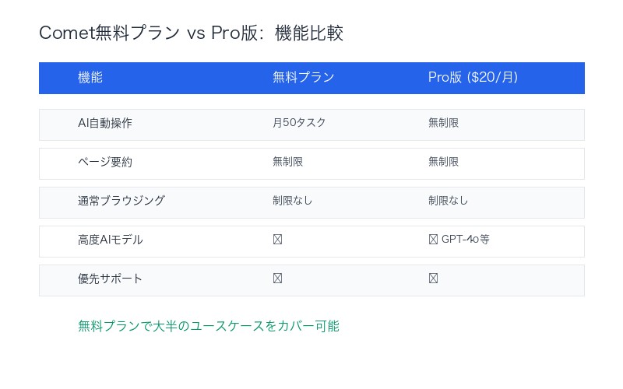Click the 無料プラン 制限なし cell for 通常ブラウジング

tap(292, 201)
